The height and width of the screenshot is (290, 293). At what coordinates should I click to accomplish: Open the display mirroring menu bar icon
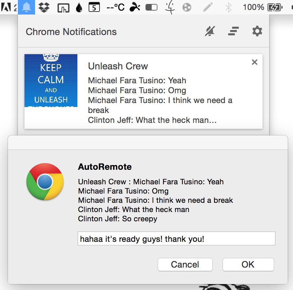coord(63,8)
